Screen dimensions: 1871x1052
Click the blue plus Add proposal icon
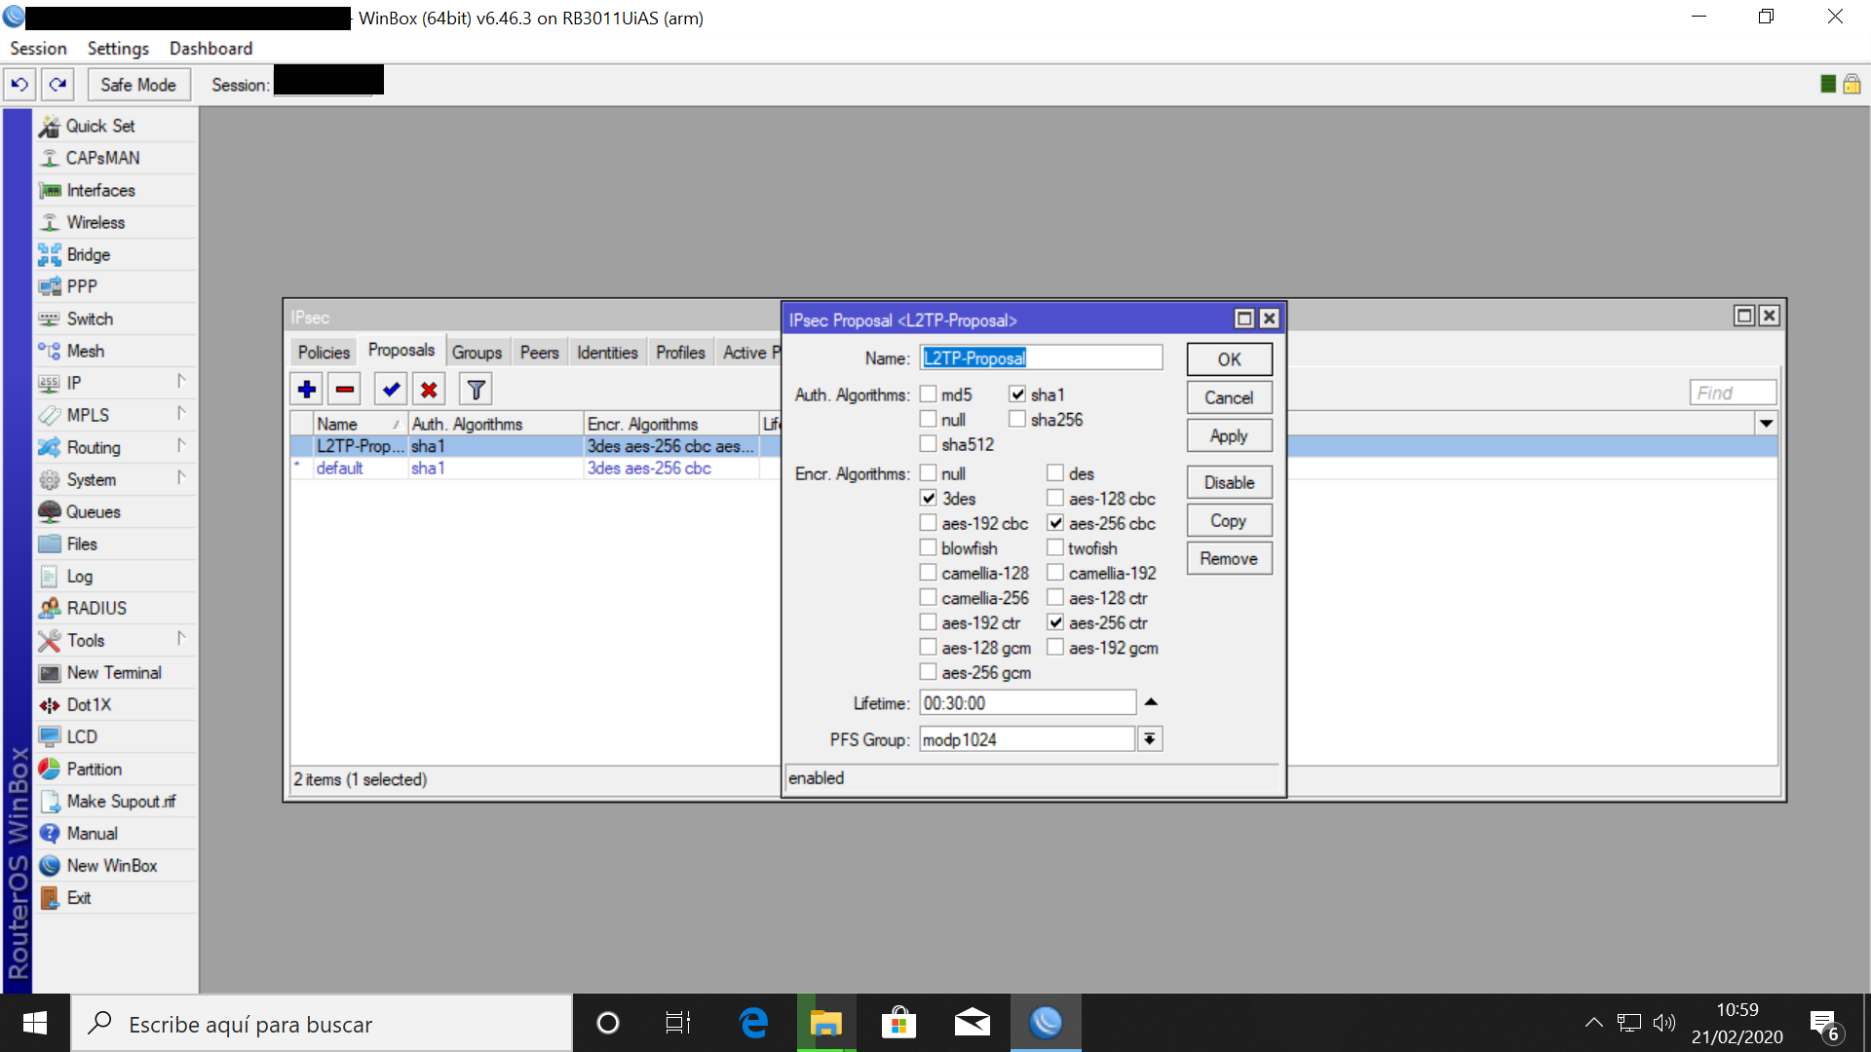coord(307,390)
